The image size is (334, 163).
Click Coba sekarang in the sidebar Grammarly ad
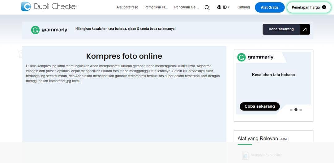click(x=260, y=106)
